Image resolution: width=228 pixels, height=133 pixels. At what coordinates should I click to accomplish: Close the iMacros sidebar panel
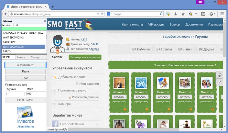click(x=45, y=21)
